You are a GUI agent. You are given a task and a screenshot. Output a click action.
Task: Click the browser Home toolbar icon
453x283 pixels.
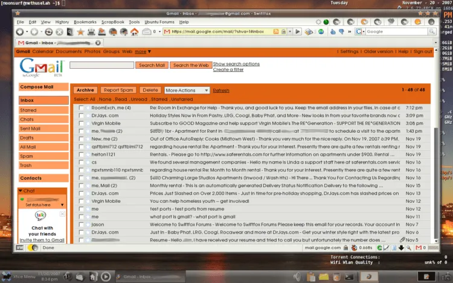pos(134,32)
